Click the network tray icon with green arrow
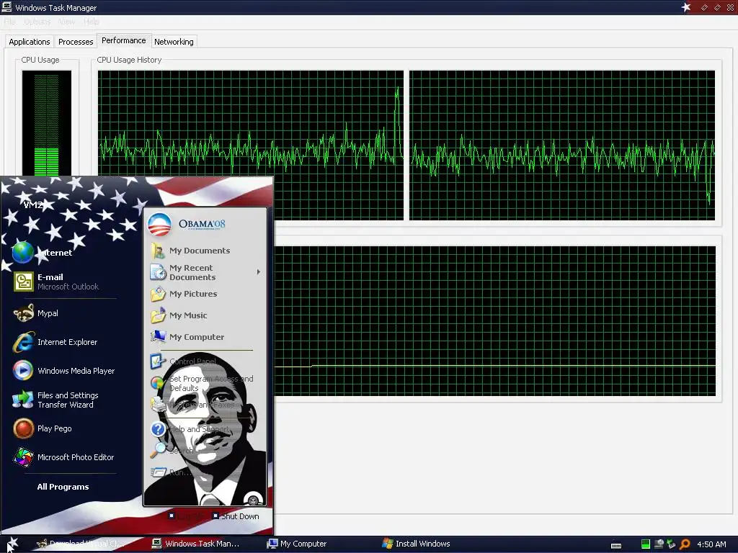Viewport: 738px width, 553px height. 672,544
